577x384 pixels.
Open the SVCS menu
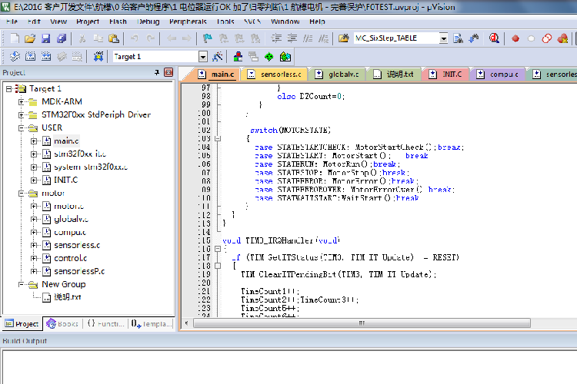252,22
